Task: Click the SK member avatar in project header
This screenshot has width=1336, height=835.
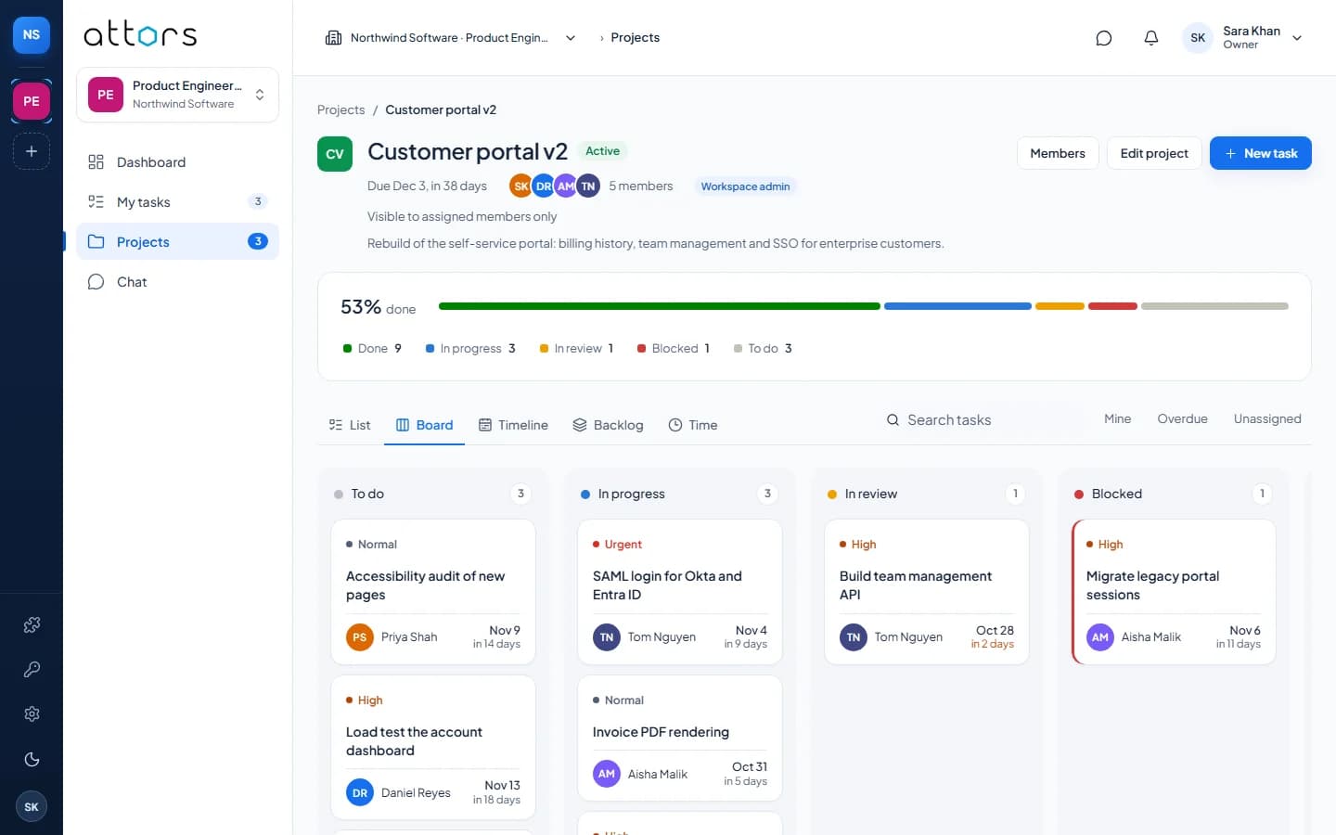Action: point(521,186)
